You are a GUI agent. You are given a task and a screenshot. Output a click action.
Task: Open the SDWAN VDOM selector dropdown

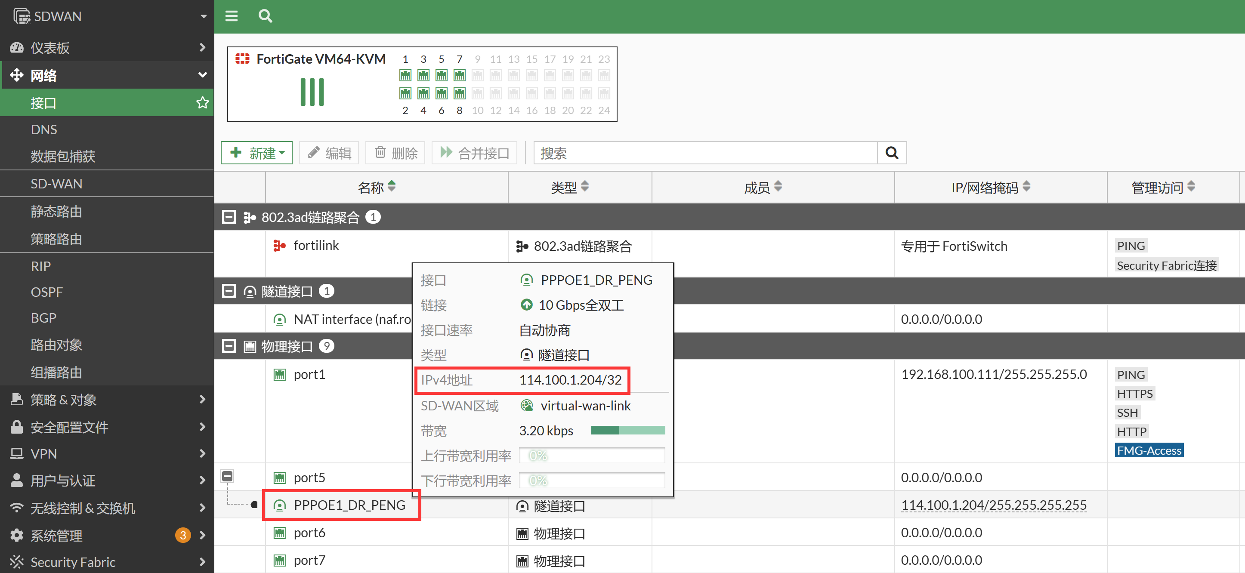pyautogui.click(x=204, y=16)
